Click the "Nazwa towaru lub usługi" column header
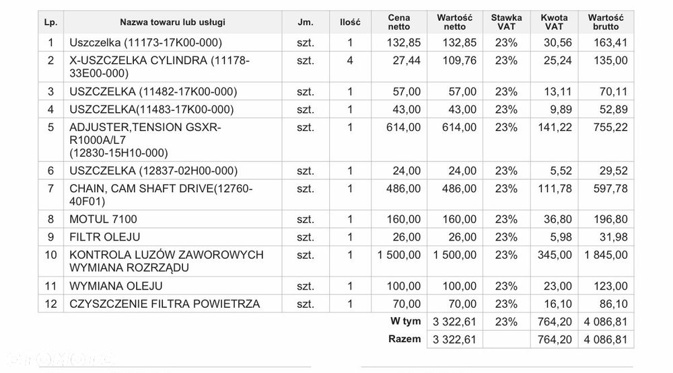 point(174,22)
